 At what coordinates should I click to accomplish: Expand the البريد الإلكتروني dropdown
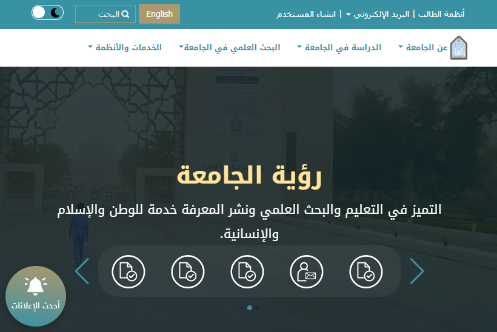click(x=378, y=15)
